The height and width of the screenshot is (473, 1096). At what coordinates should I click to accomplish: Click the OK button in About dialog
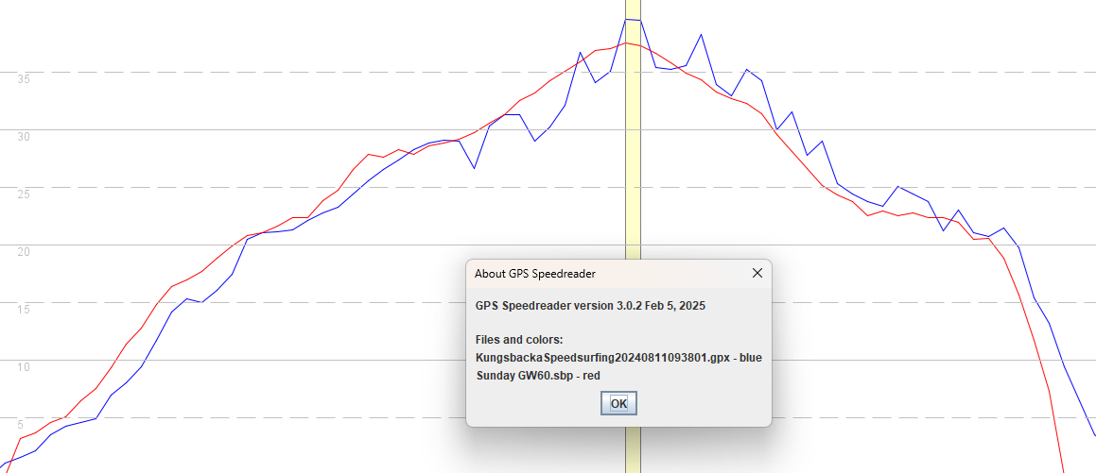click(x=618, y=403)
